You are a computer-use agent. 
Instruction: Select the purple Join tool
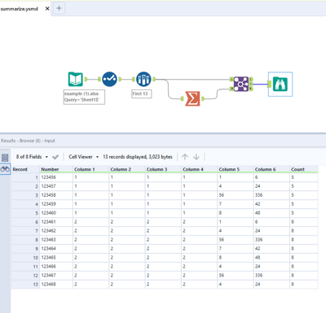pos(241,84)
